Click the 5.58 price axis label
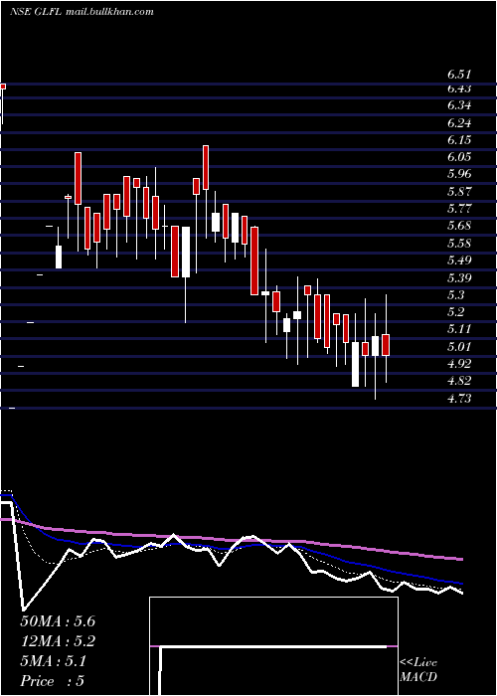 [459, 244]
